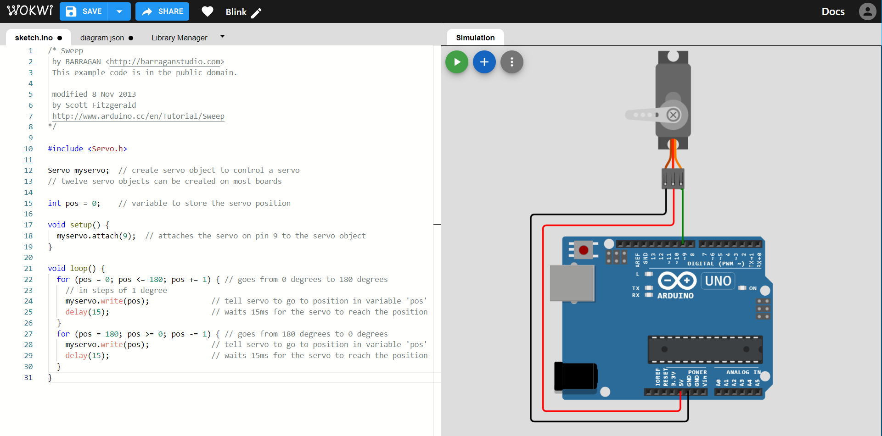Click the Arduino L indicator LED

(x=648, y=274)
